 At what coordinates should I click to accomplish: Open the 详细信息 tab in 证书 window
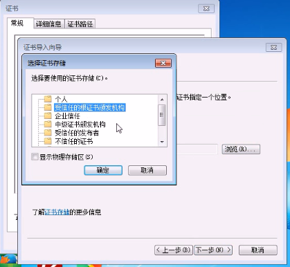tap(48, 24)
